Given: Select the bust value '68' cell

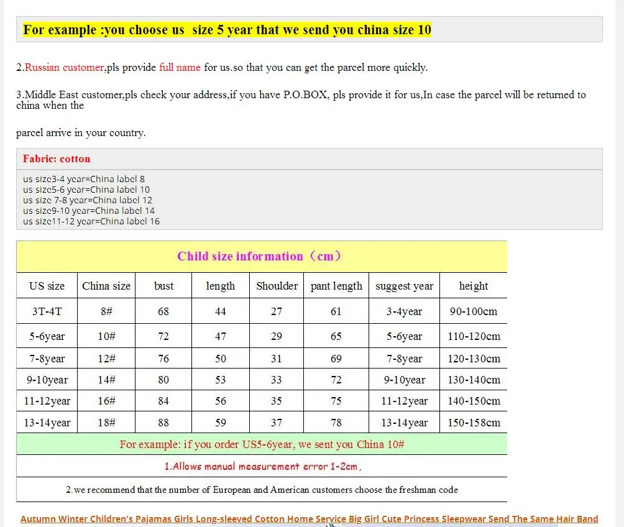Looking at the screenshot, I should point(163,311).
